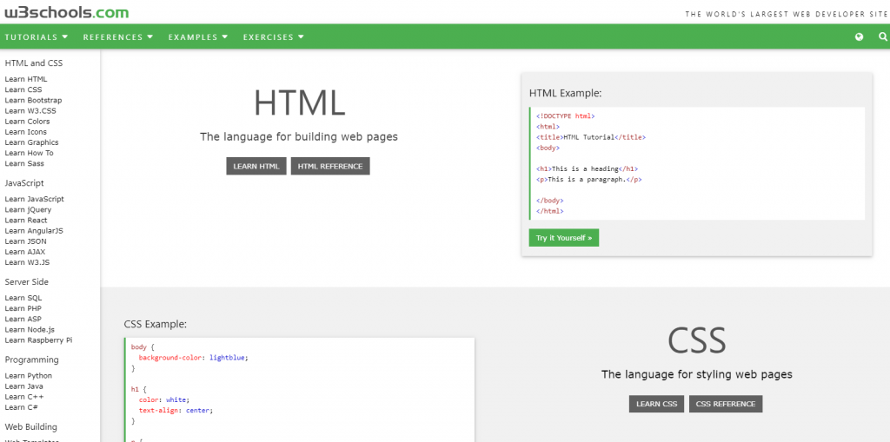
Task: Open Learn CSS sidebar link
Action: click(23, 89)
